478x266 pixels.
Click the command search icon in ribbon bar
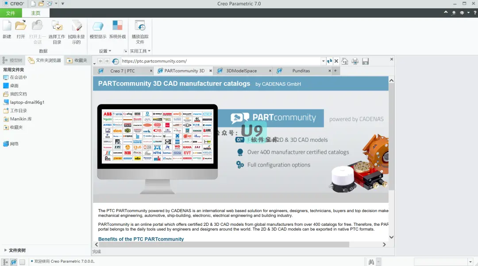coord(454,13)
